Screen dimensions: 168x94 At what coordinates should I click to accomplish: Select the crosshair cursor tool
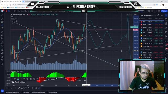(x=2, y=15)
